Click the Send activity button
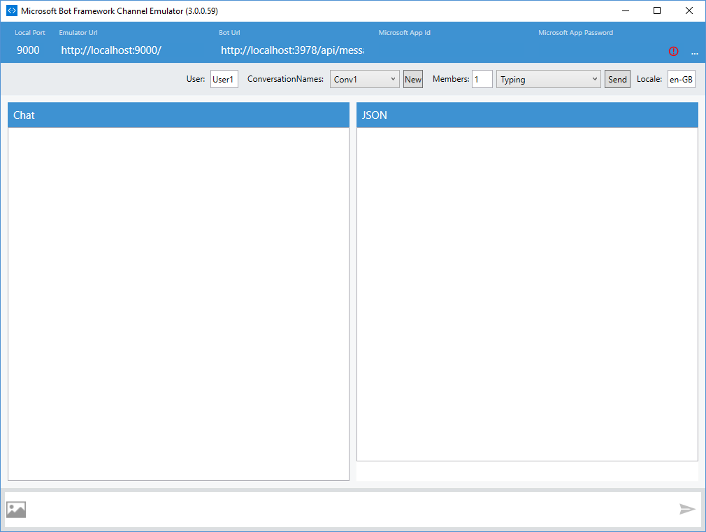706x532 pixels. point(617,79)
